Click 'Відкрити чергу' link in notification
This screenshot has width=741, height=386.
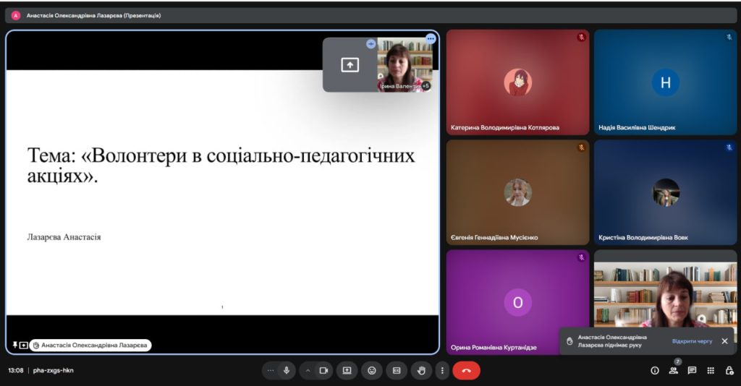point(692,341)
